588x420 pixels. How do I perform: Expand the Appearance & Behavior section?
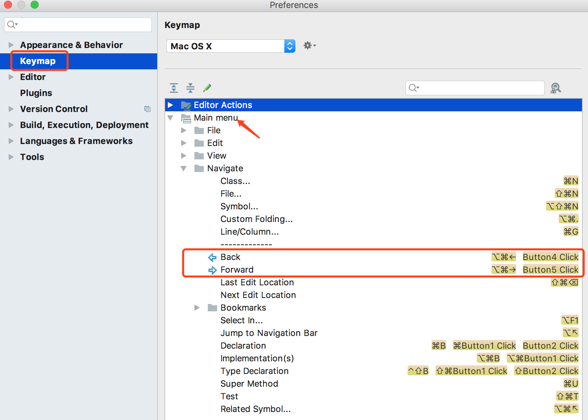(11, 45)
